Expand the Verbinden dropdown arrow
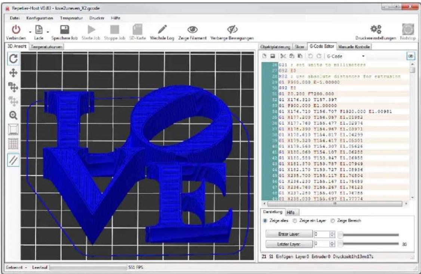Image resolution: width=421 pixels, height=274 pixels. [30, 32]
